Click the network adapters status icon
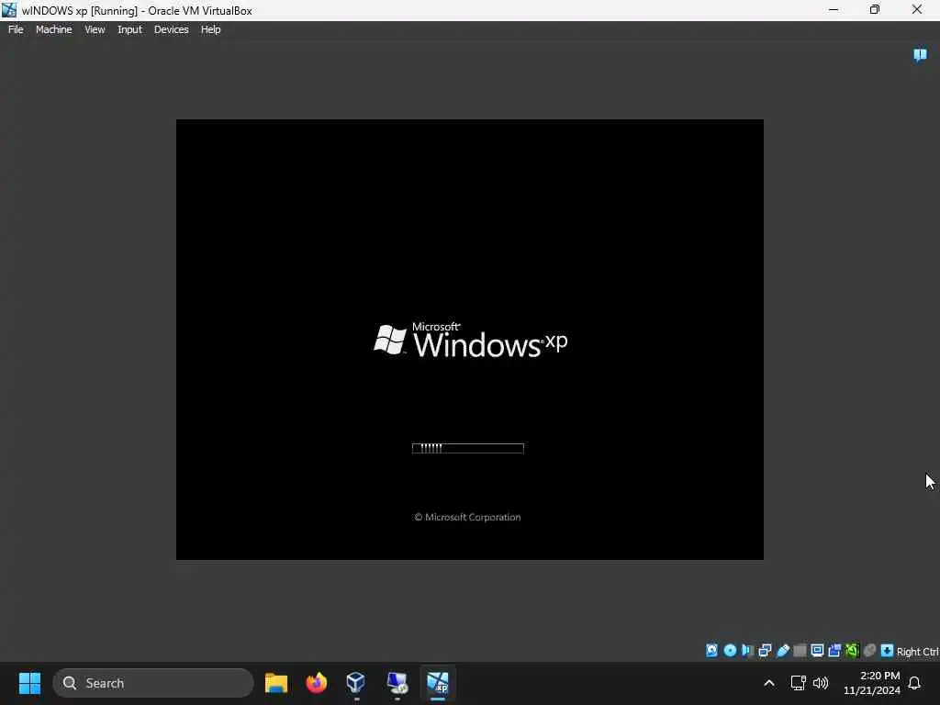940x705 pixels. [x=765, y=651]
